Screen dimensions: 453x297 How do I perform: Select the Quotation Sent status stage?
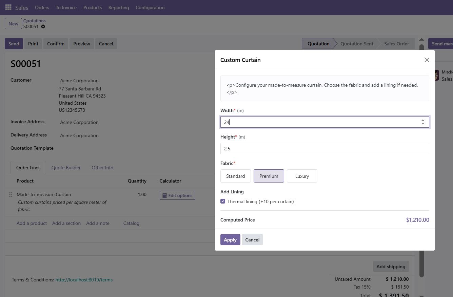[357, 44]
